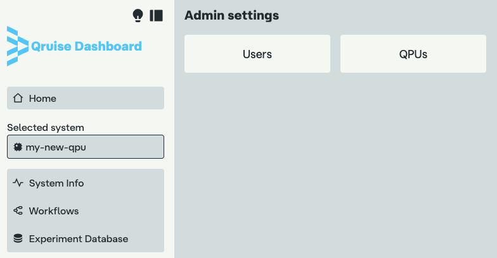The width and height of the screenshot is (497, 258).
Task: Click the System Info pulse icon
Action: click(18, 183)
